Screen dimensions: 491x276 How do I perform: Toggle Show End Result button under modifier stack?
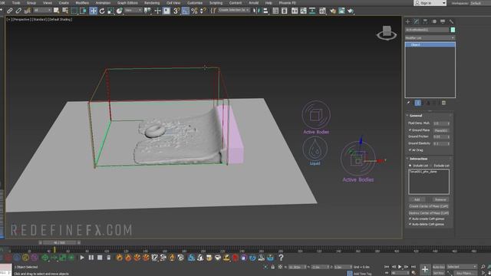click(417, 103)
